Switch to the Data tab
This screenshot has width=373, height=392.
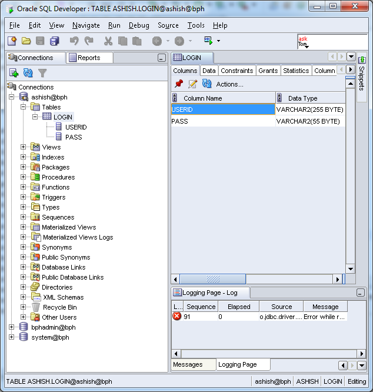tap(209, 71)
